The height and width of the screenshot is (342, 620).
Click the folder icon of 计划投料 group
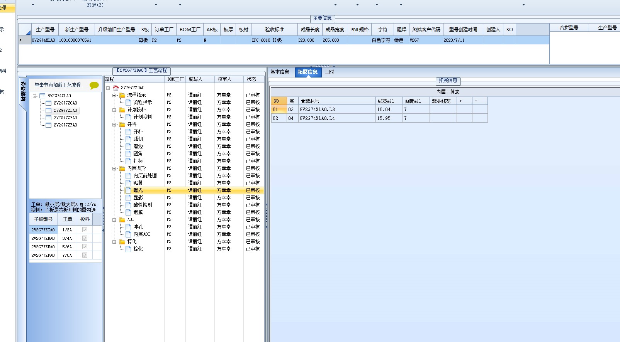(122, 110)
